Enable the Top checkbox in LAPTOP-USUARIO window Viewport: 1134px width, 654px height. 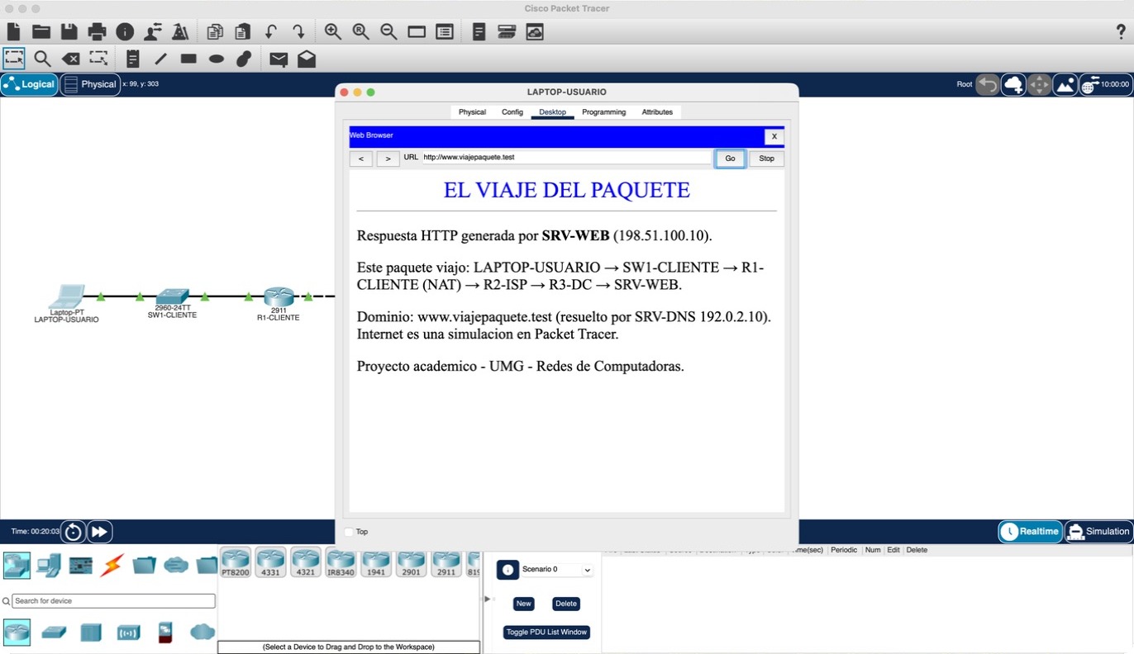(349, 532)
